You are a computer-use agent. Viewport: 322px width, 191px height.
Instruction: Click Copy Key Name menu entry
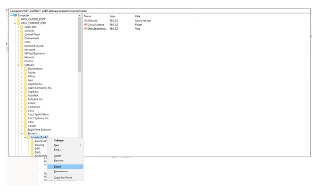point(63,178)
